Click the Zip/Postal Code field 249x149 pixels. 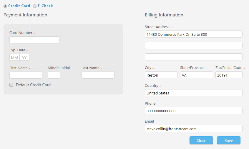pyautogui.click(x=229, y=75)
